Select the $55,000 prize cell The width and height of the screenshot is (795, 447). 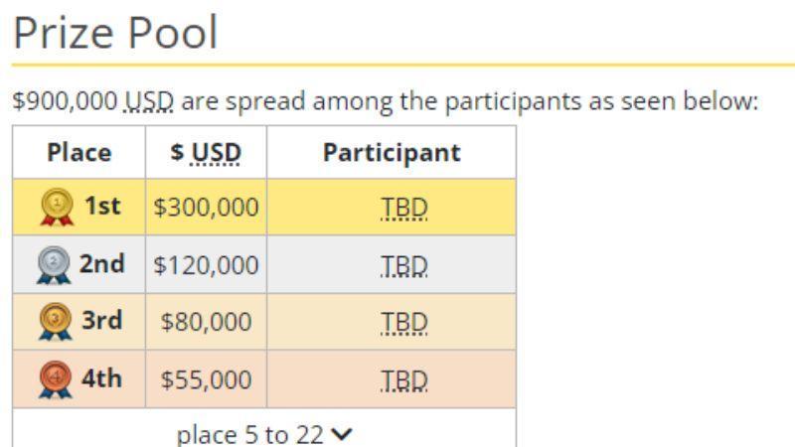tap(206, 379)
